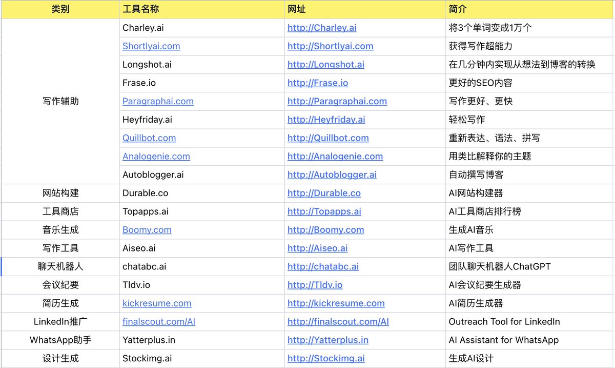
Task: Click the 轻松写作 description cell
Action: pyautogui.click(x=530, y=120)
